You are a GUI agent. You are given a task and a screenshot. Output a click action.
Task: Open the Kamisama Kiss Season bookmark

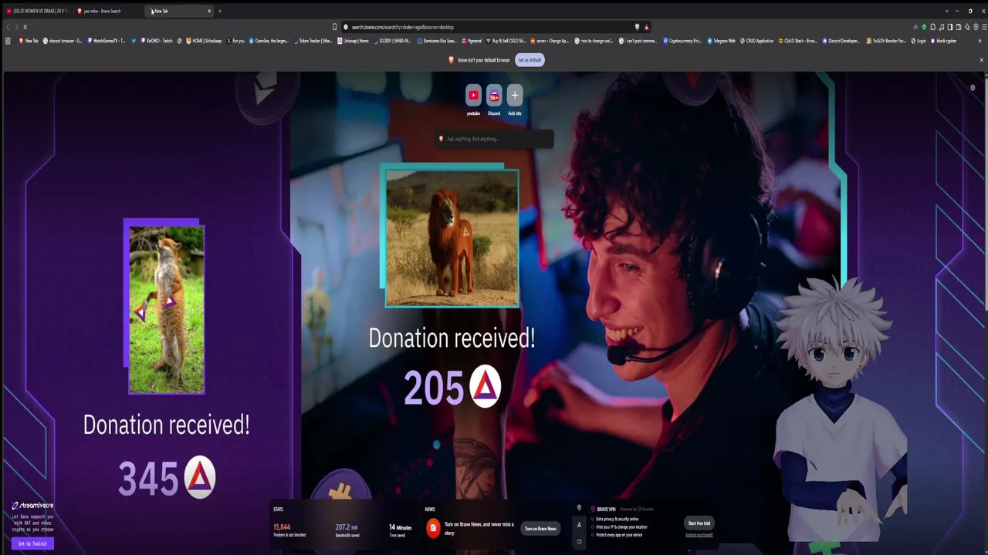click(437, 41)
